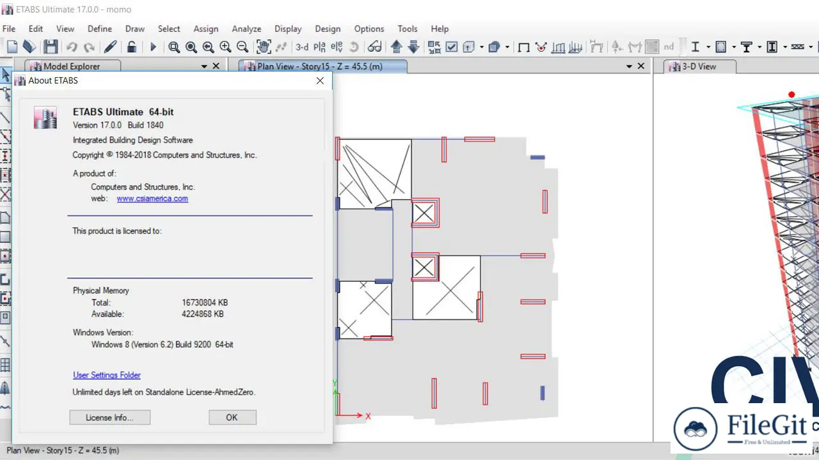The height and width of the screenshot is (460, 819).
Task: Open Model Explorer panel dropdown arrow
Action: (x=204, y=66)
